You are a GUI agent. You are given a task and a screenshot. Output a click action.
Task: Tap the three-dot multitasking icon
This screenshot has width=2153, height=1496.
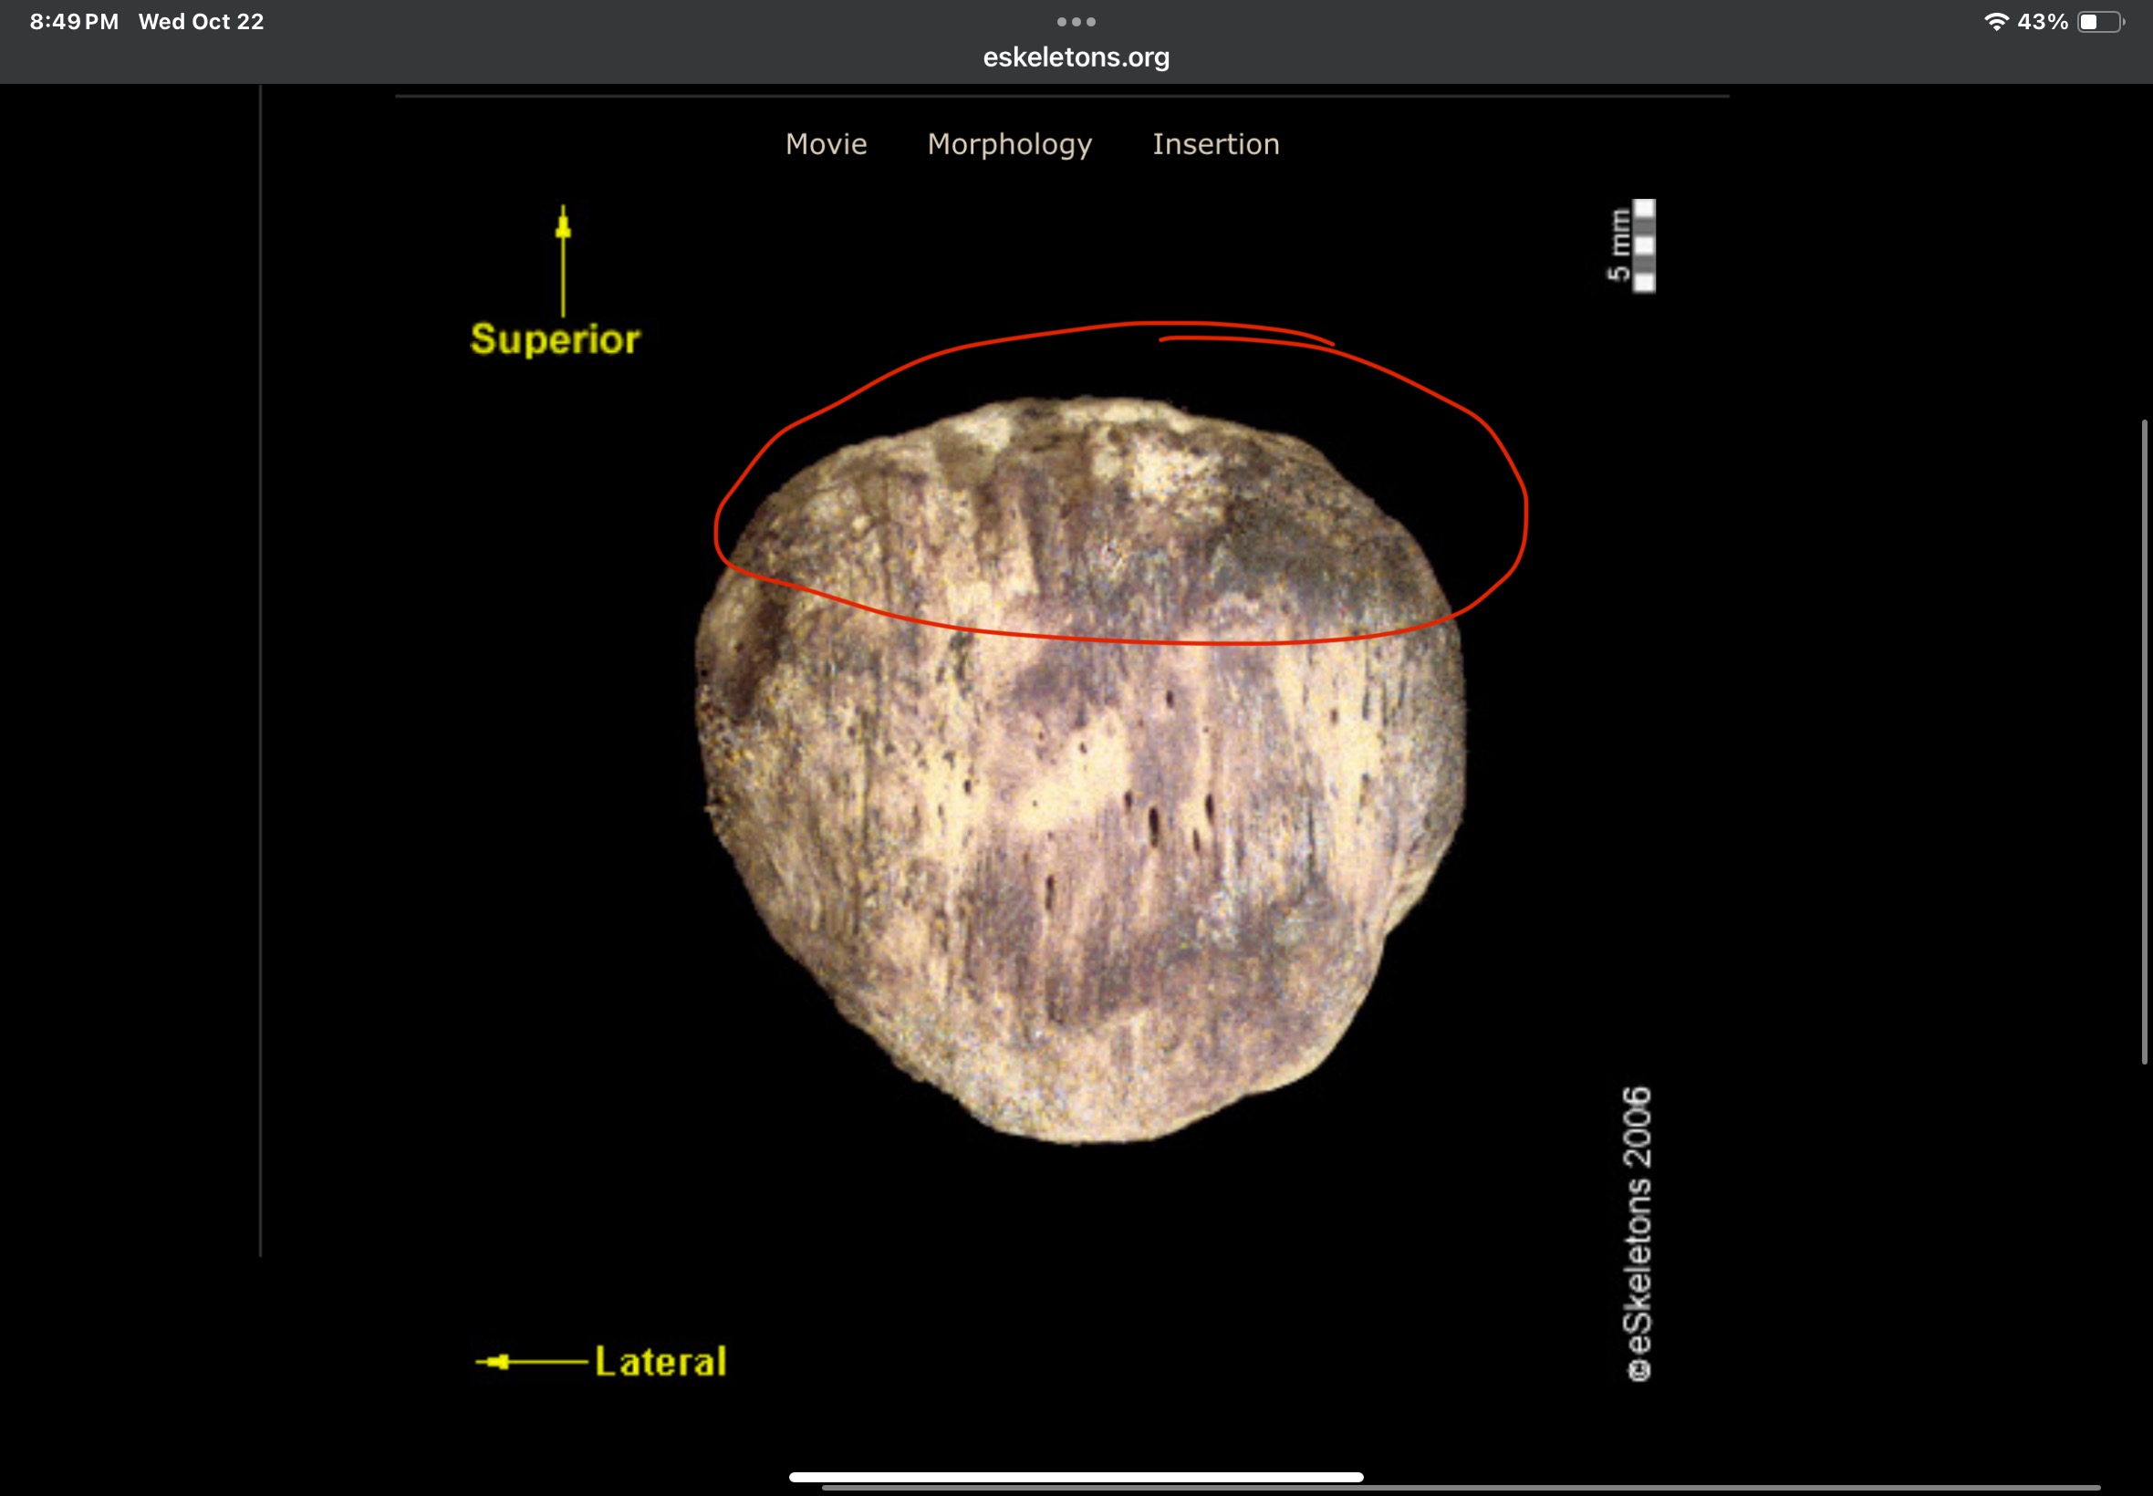(1076, 22)
